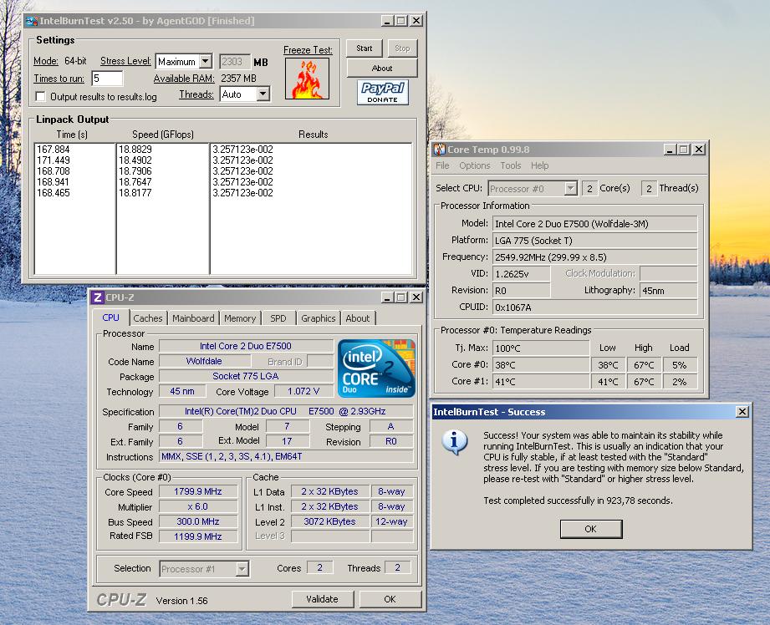Switch to the Memory tab in CPU-Z
This screenshot has width=770, height=625.
click(240, 318)
